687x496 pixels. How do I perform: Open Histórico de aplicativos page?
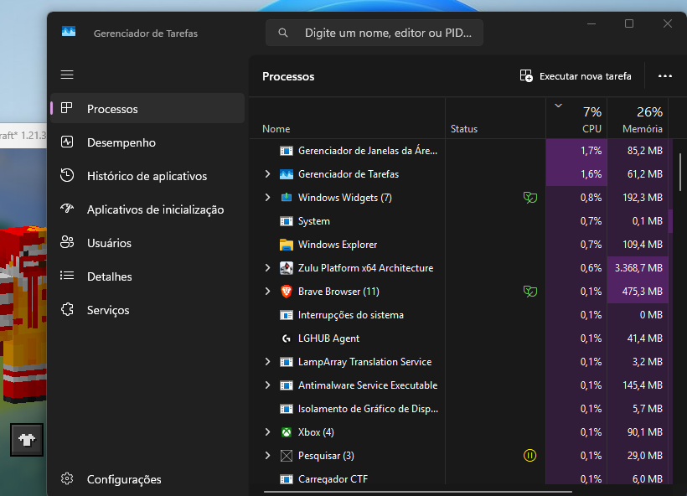tap(147, 176)
